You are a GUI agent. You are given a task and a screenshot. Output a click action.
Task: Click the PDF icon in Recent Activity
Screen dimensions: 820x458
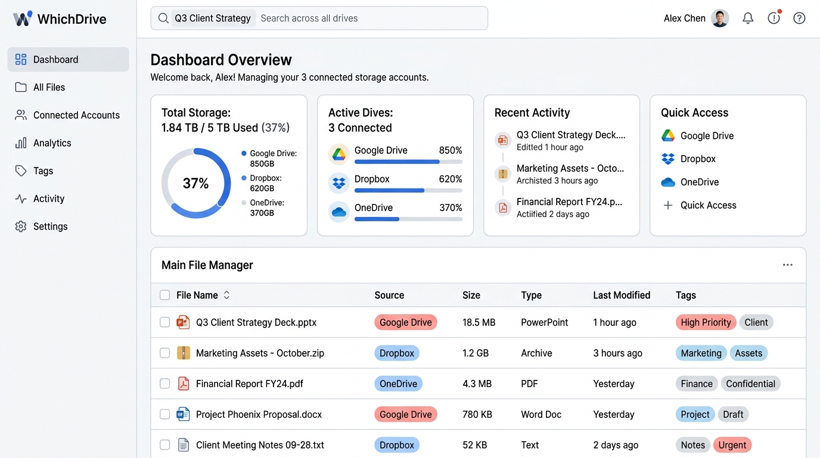pos(503,208)
